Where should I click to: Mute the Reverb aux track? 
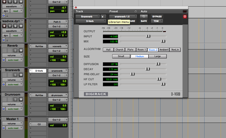(21, 50)
